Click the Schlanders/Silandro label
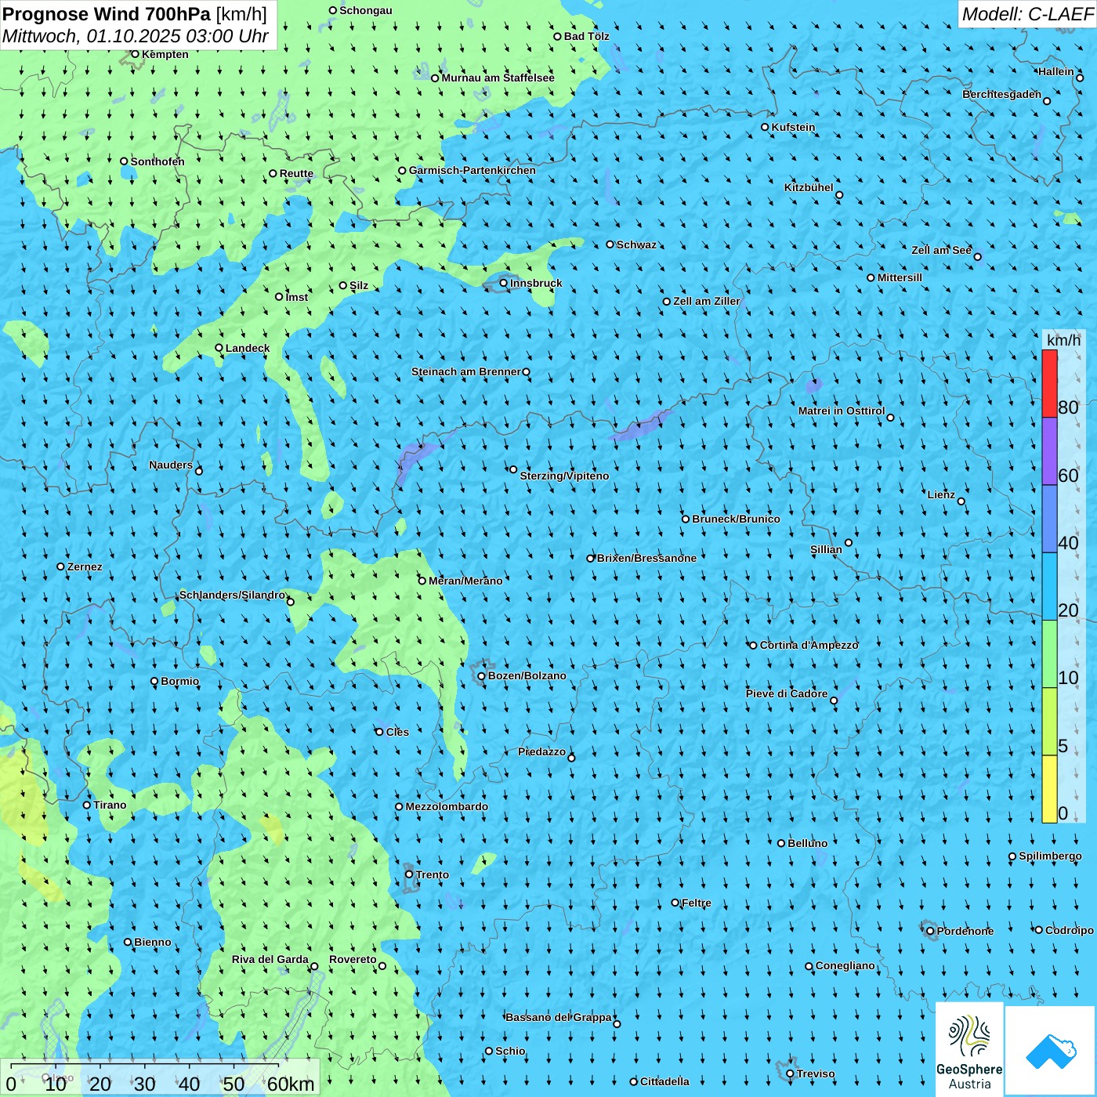 click(x=233, y=595)
